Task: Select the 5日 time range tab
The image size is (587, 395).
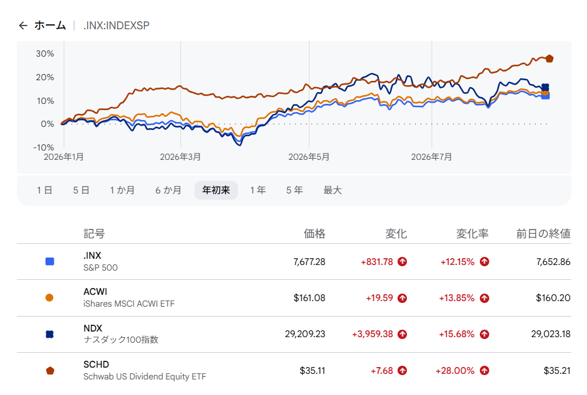Action: [x=81, y=190]
